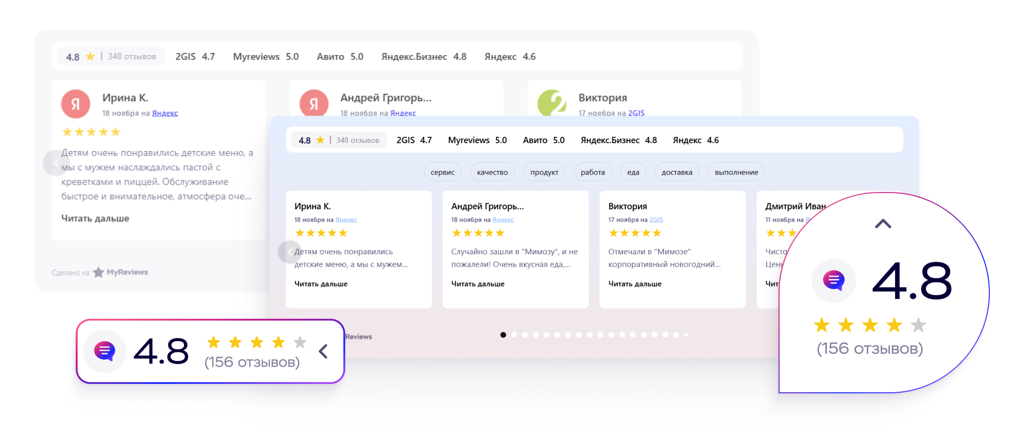Viewport: 1024px width, 430px height.
Task: Click the previous arrow on the front widget carousel
Action: [x=290, y=252]
